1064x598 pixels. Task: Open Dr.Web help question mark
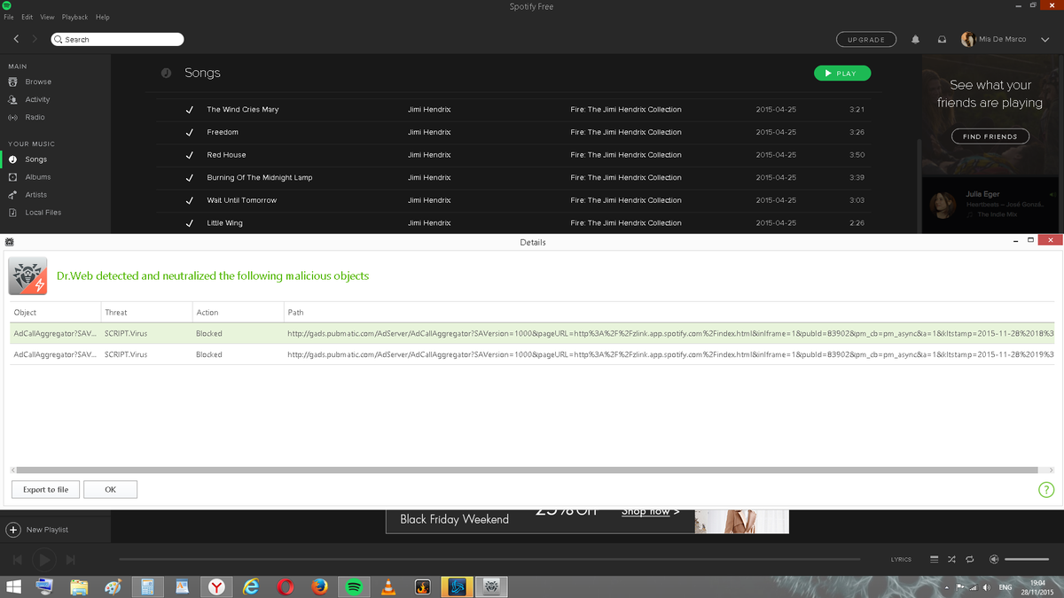coord(1046,489)
